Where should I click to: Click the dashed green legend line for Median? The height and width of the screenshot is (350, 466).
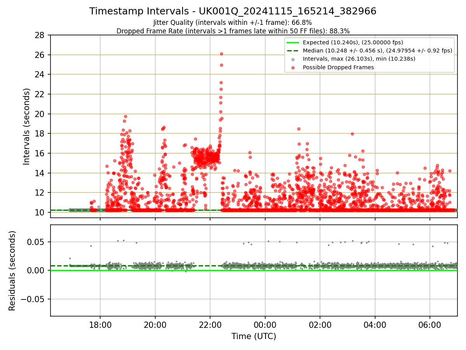[x=293, y=51]
